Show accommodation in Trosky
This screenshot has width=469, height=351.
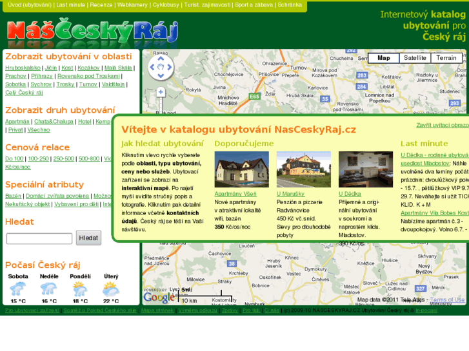coord(65,84)
